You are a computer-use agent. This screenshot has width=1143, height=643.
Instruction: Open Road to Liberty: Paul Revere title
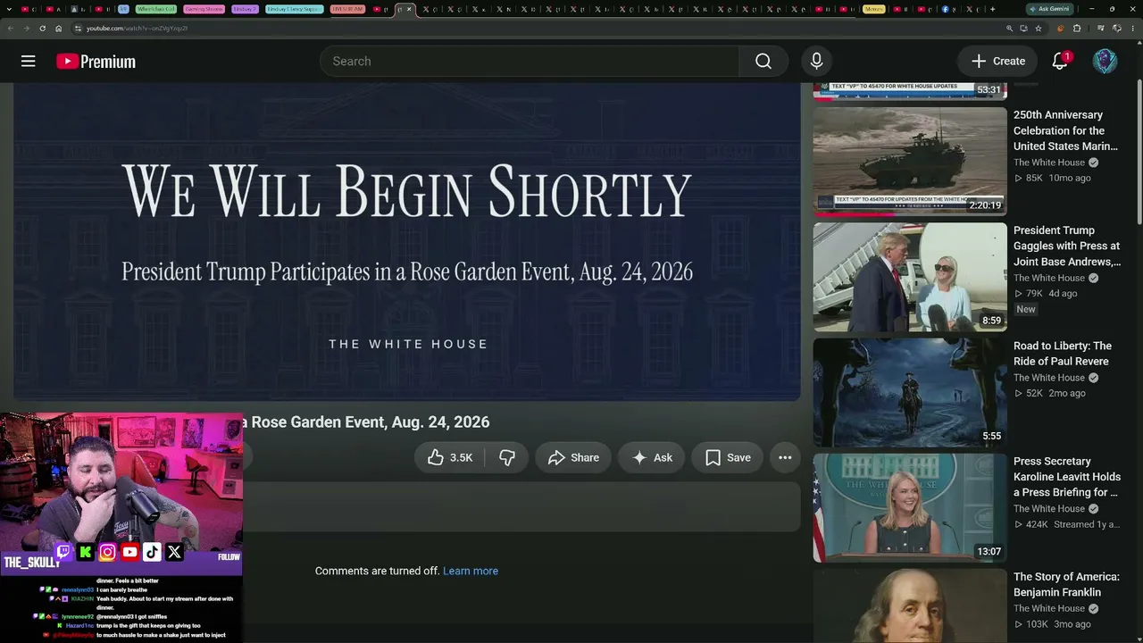pos(1063,354)
